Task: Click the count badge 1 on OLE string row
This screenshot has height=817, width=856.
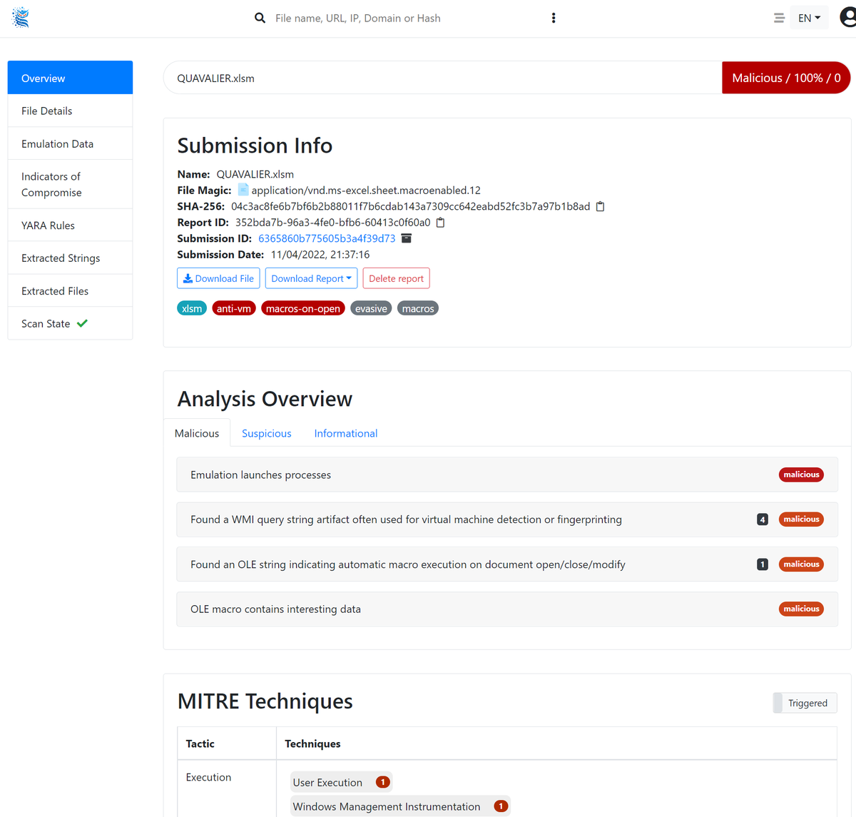Action: click(763, 564)
